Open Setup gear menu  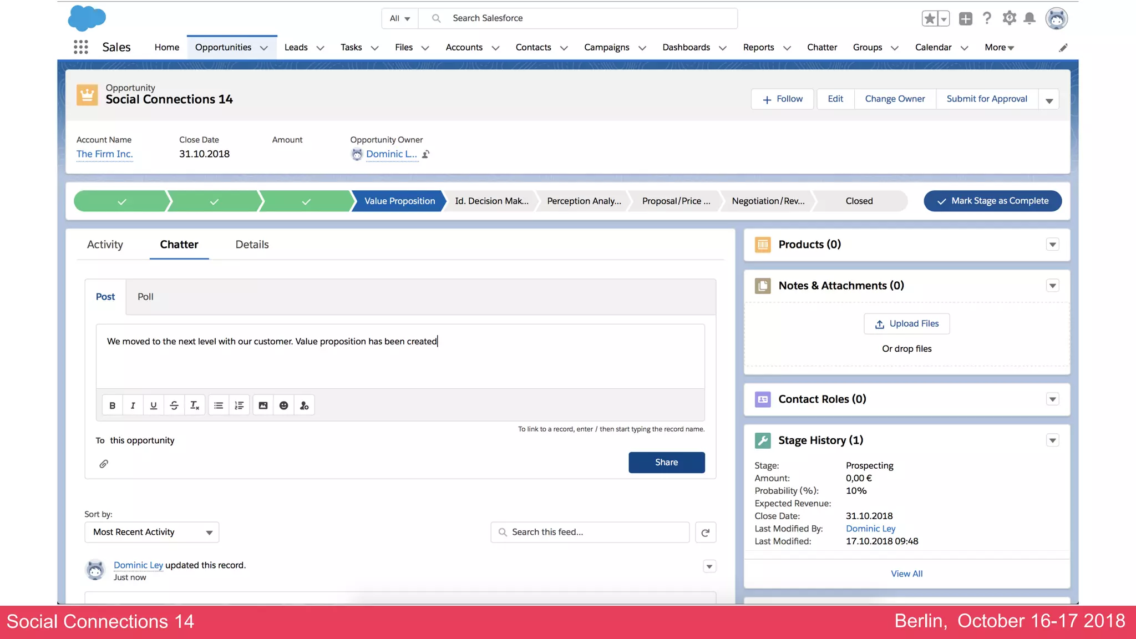click(1009, 18)
